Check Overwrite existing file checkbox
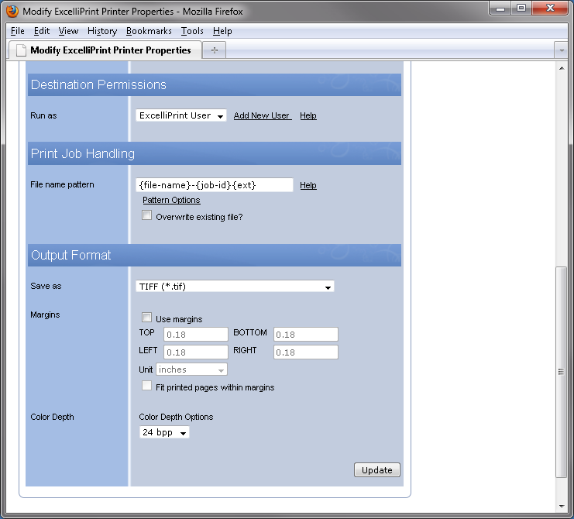This screenshot has height=519, width=574. pyautogui.click(x=146, y=215)
